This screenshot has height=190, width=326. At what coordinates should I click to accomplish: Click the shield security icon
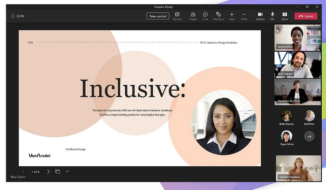[x=13, y=16]
